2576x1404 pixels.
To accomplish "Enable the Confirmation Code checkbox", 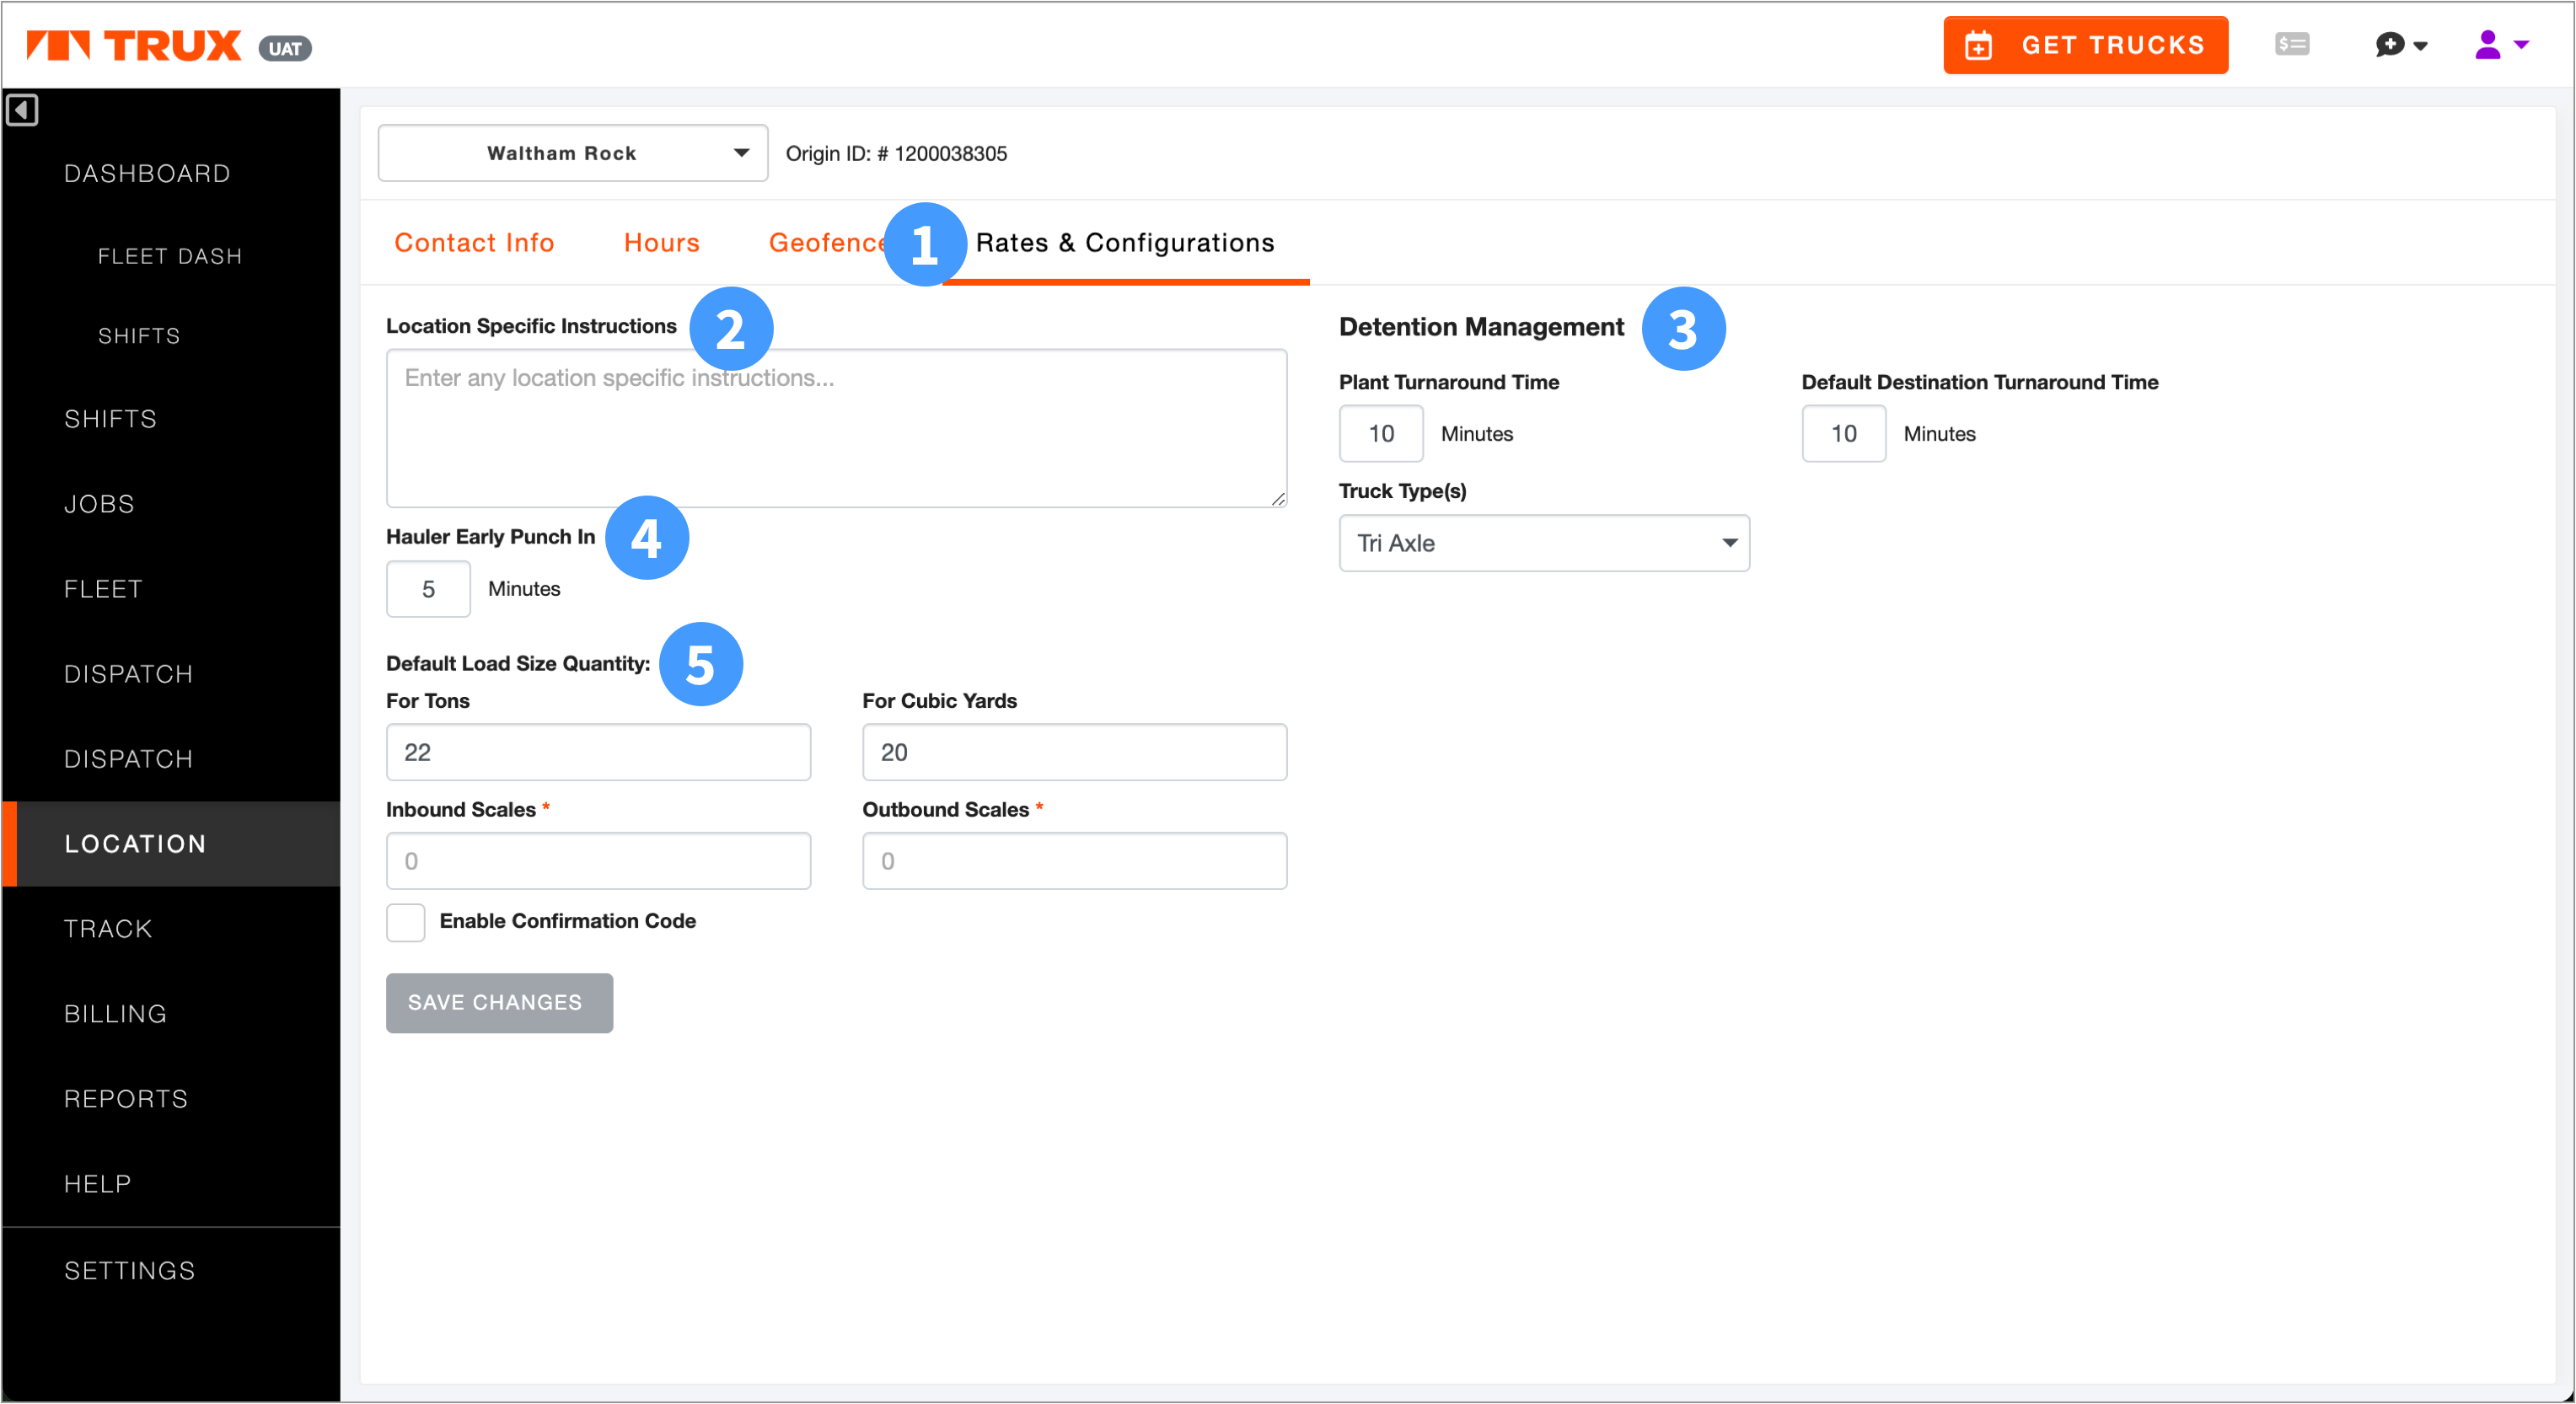I will pyautogui.click(x=405, y=922).
